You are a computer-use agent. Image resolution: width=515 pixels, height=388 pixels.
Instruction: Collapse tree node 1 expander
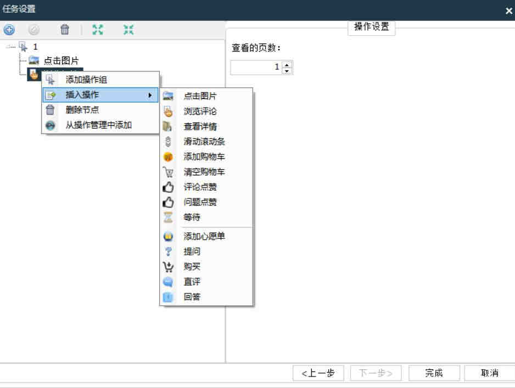(x=9, y=47)
